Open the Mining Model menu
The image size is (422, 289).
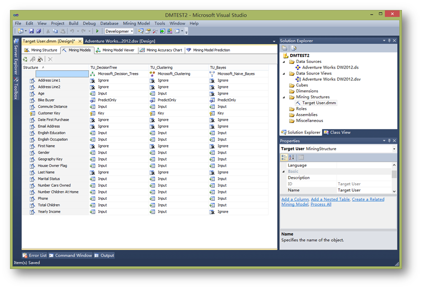click(136, 23)
